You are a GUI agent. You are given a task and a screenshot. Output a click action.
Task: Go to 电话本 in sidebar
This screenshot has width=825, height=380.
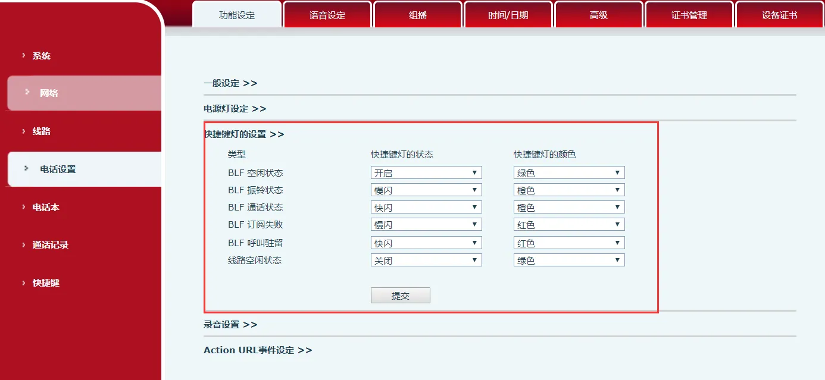point(45,208)
